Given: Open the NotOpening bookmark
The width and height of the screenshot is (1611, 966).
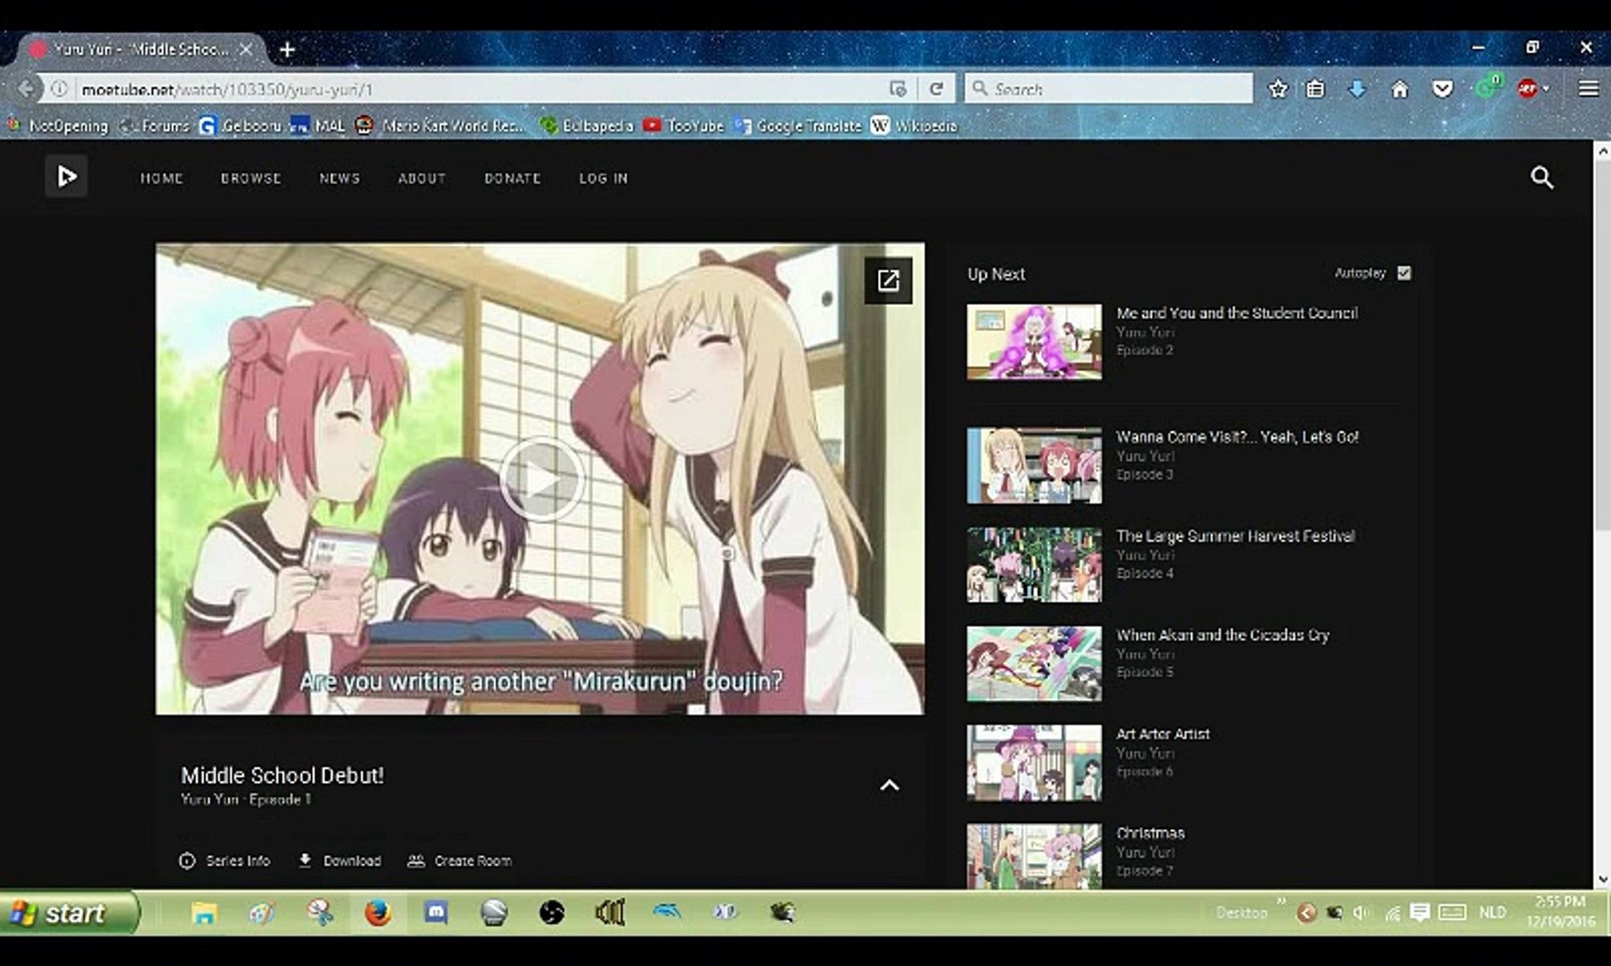Looking at the screenshot, I should click(x=58, y=125).
